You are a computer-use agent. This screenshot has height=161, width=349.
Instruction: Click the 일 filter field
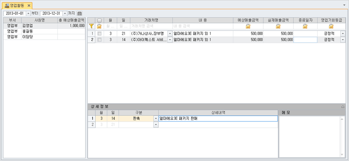coord(124,26)
